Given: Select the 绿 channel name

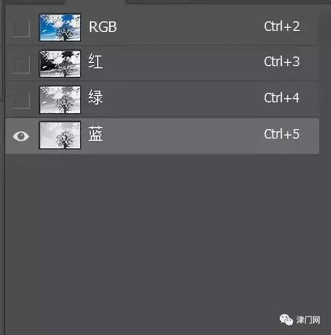Looking at the screenshot, I should (x=96, y=98).
